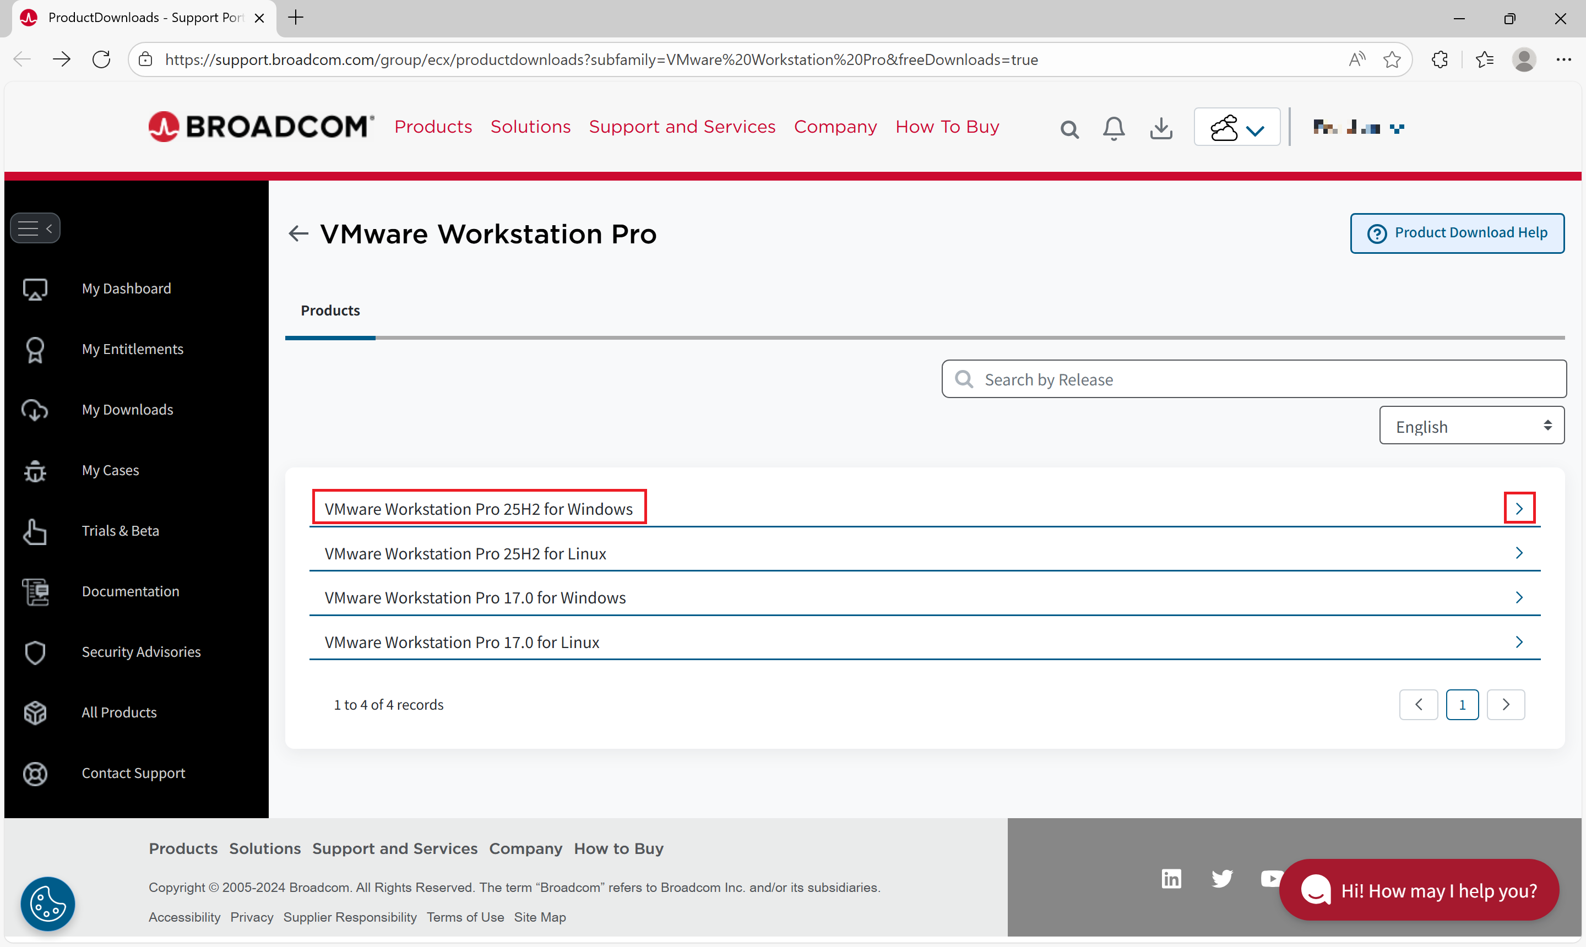Click the Product Download Help button
The image size is (1586, 947).
[x=1457, y=233]
